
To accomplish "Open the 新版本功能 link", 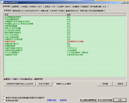I will click(x=52, y=100).
